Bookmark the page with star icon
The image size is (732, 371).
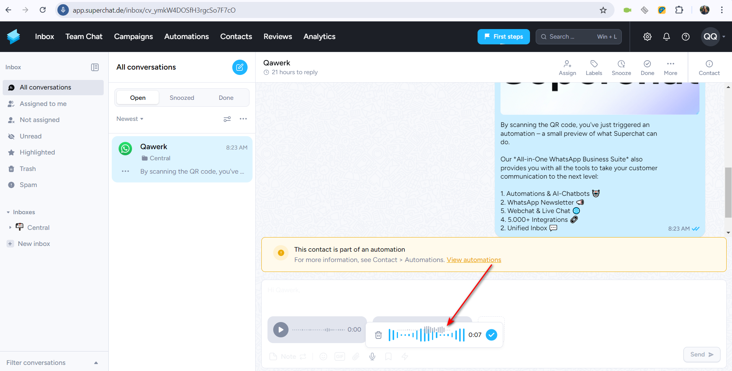(x=603, y=10)
